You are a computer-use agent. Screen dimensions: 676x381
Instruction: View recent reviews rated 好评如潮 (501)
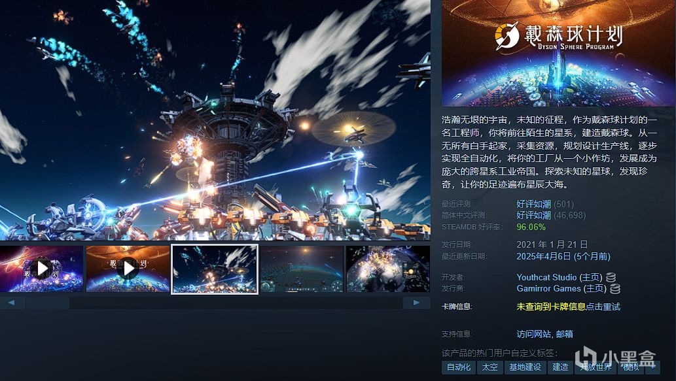(x=545, y=204)
